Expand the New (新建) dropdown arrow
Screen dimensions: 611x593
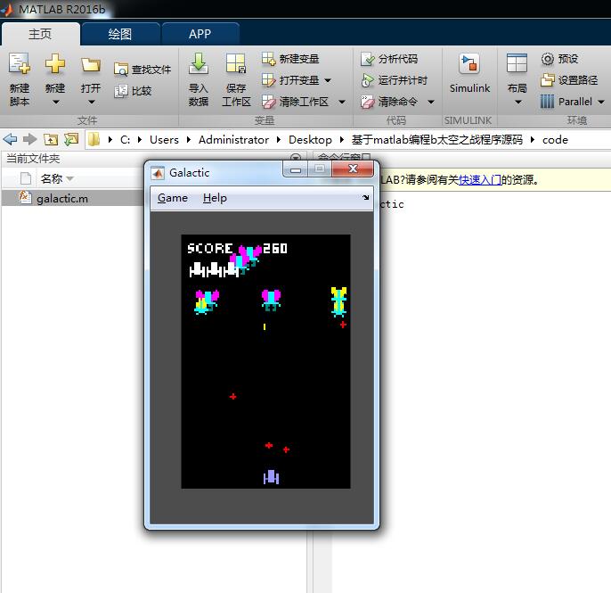click(x=56, y=103)
